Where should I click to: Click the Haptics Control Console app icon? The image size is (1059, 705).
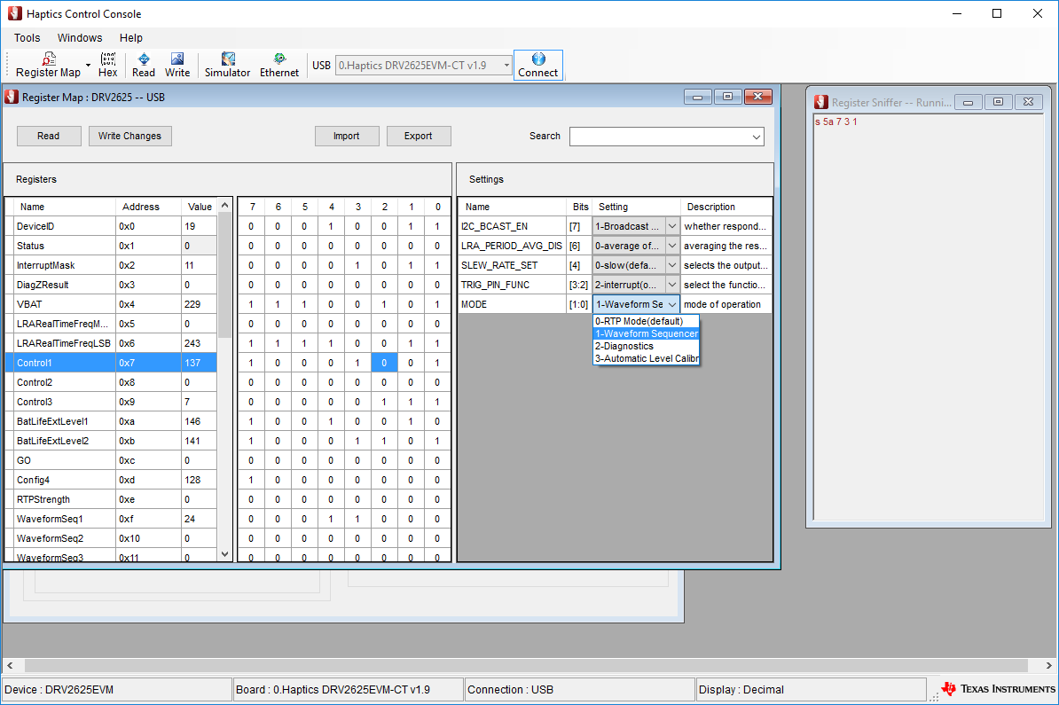tap(15, 13)
